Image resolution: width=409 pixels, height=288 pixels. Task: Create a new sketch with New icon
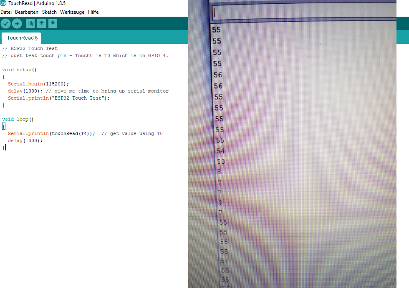click(30, 24)
